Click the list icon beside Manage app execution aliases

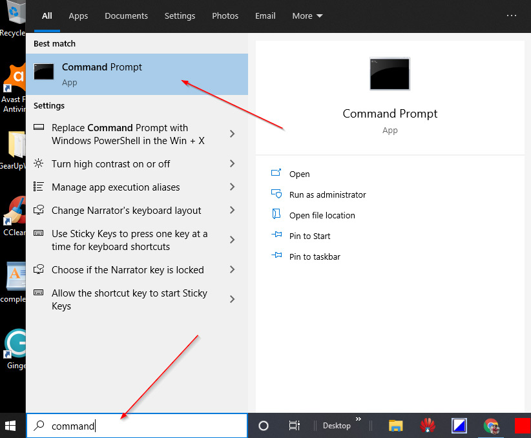[x=39, y=187]
